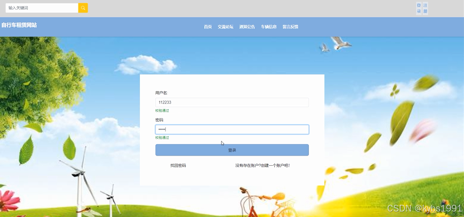This screenshot has height=217, width=464.
Task: Focus the 输入关键词 search field
Action: click(42, 8)
